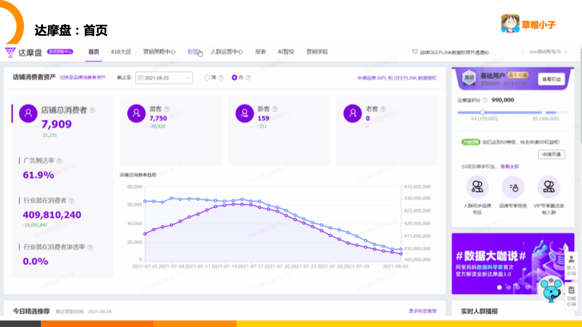582x327 pixels.
Task: Open the 新人引导 sidebar icon
Action: point(571,265)
